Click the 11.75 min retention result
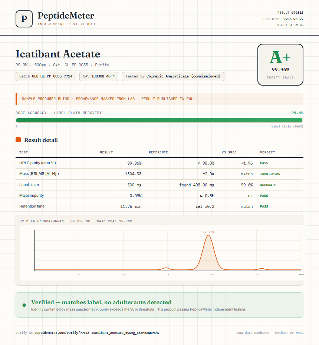Screen dimensions: 319x345 pos(131,206)
